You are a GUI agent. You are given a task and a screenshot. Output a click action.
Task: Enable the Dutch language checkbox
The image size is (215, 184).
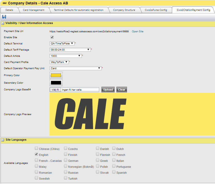click(114, 148)
